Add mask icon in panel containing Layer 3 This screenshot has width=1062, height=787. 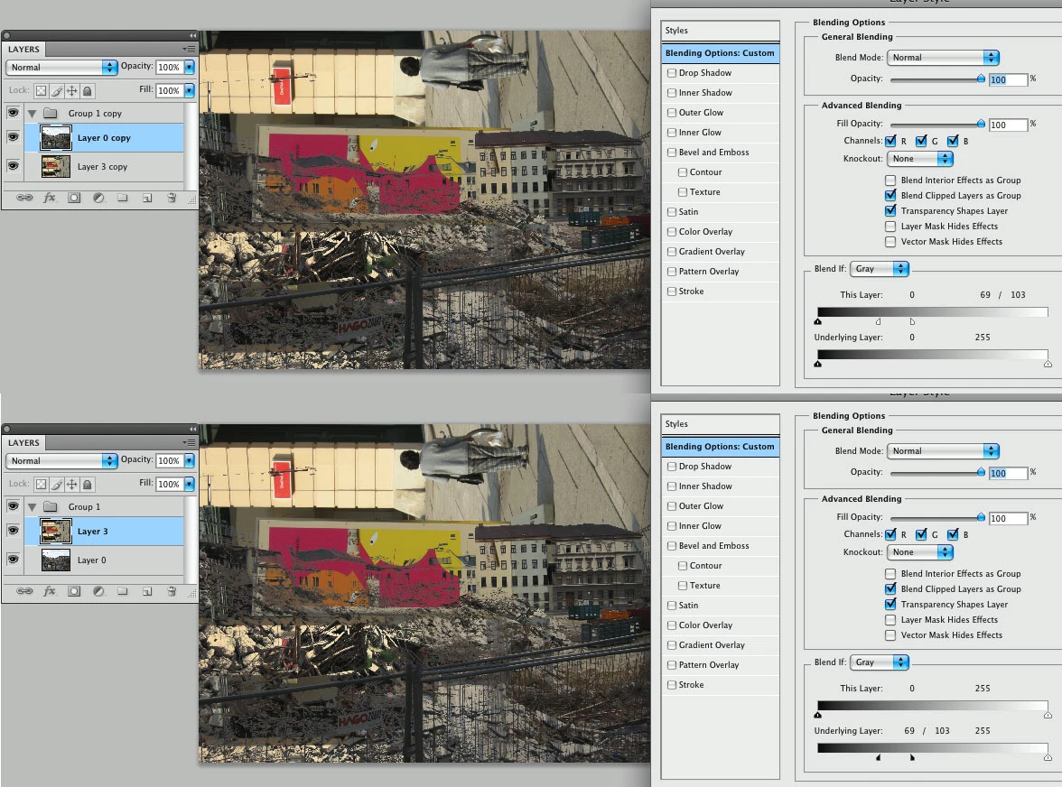74,591
